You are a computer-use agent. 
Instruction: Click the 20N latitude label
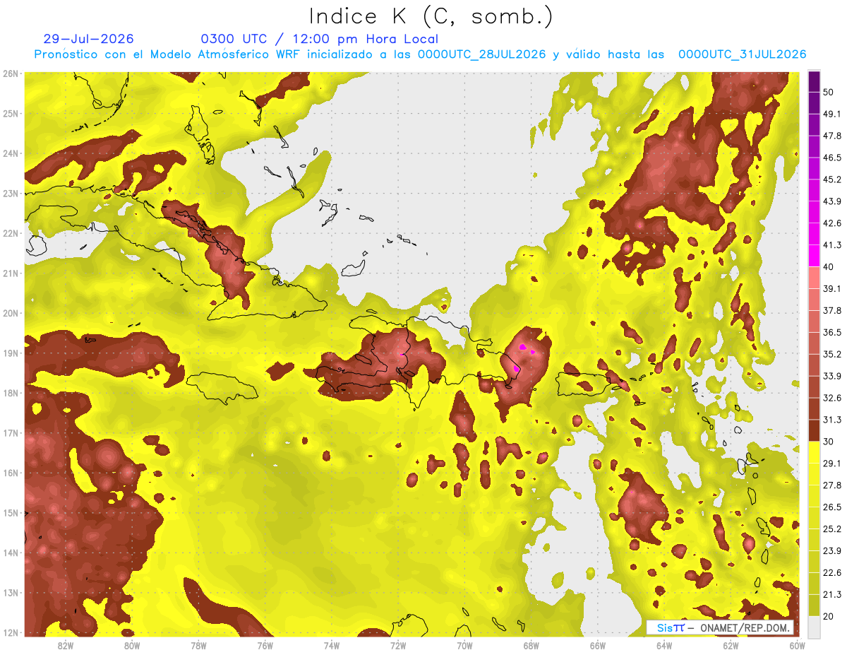pos(11,313)
